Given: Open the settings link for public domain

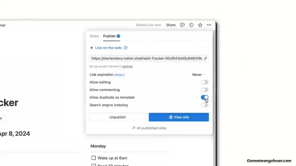Looking at the screenshot, I should (128, 66).
